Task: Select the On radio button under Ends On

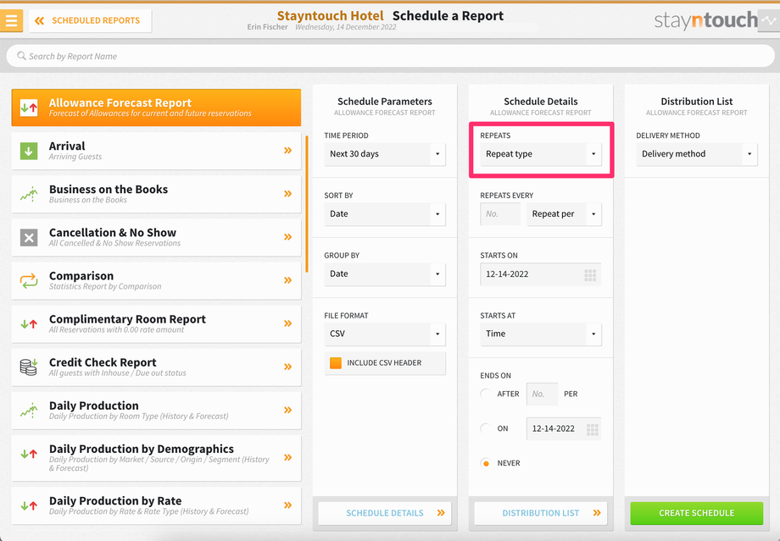Action: [486, 428]
